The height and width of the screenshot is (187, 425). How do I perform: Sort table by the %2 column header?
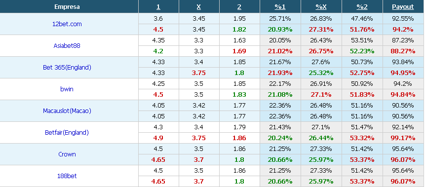pyautogui.click(x=362, y=7)
